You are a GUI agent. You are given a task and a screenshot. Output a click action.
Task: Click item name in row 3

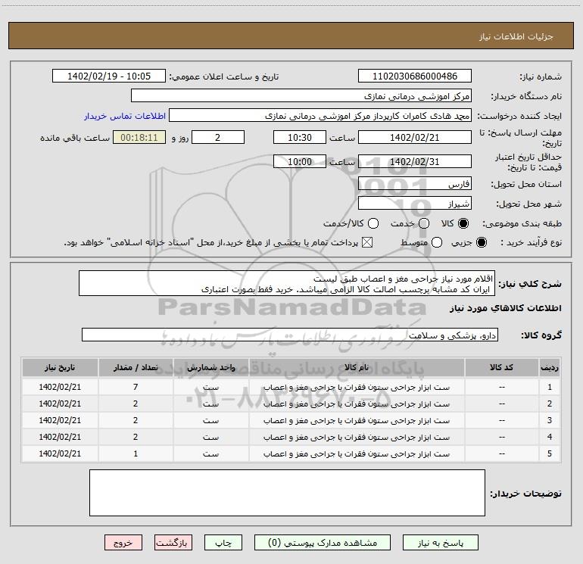click(x=357, y=420)
